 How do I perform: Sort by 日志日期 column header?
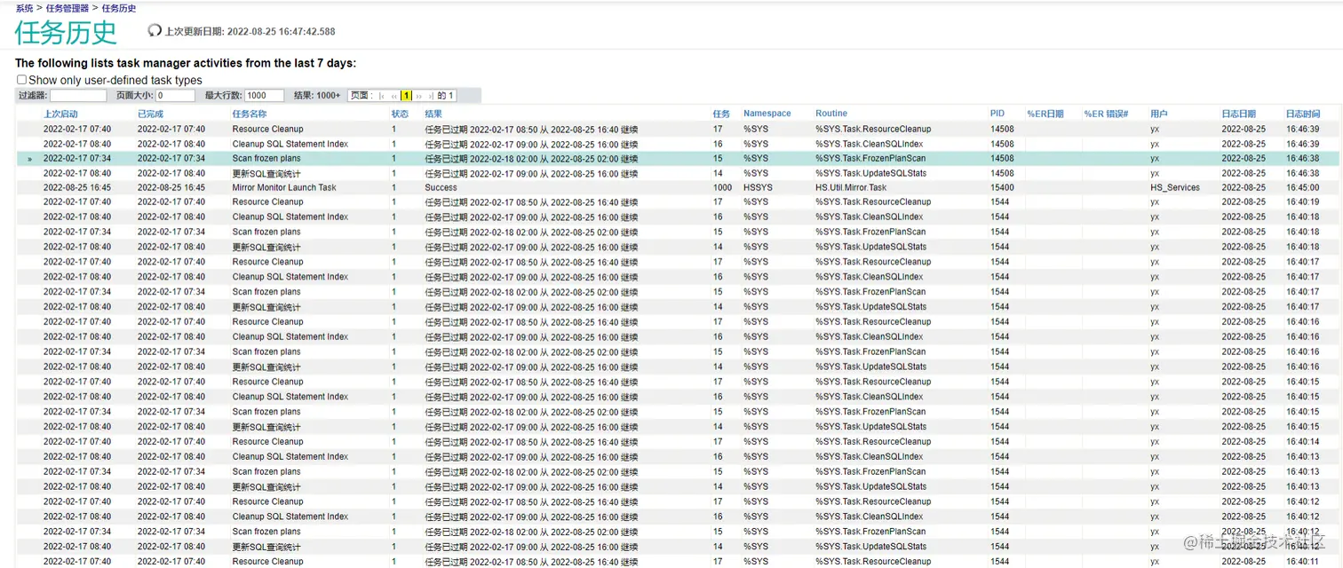click(x=1239, y=114)
